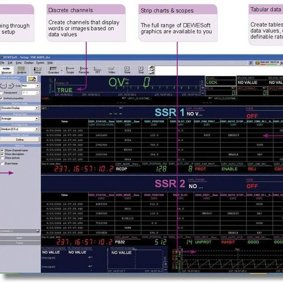
Task: Toggle the Unified properties checkbox
Action: click(1, 99)
